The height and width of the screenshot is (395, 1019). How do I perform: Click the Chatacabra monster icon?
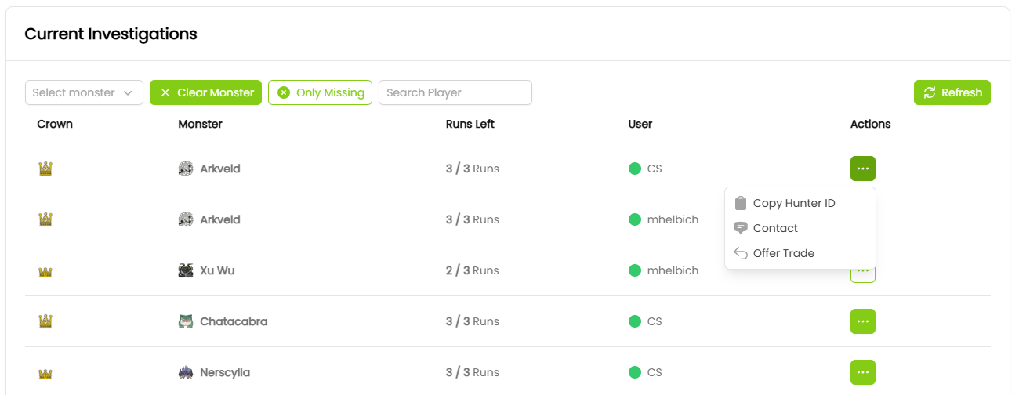point(186,321)
